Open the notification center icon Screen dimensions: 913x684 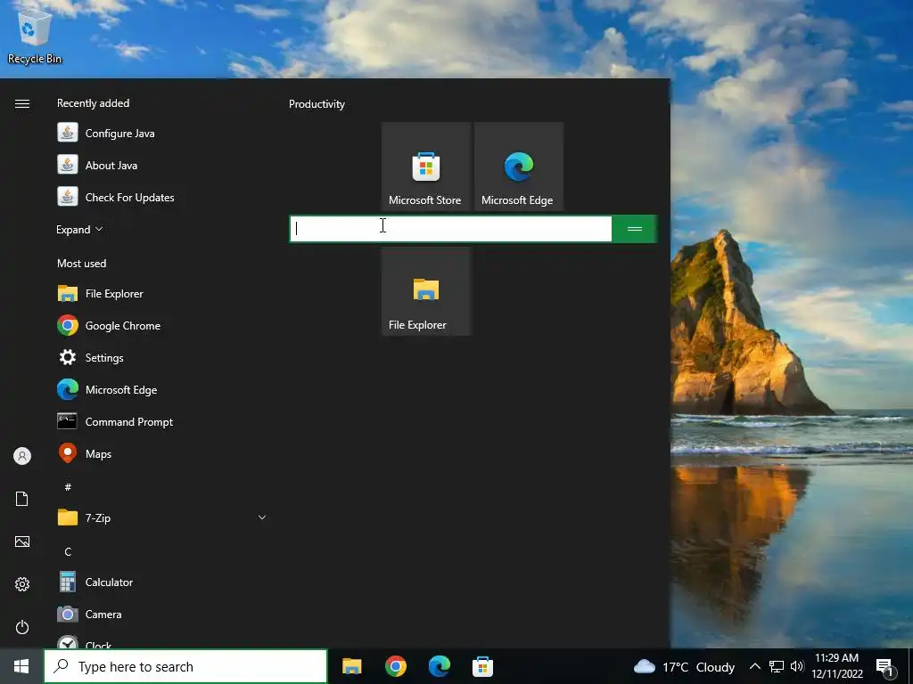point(885,667)
